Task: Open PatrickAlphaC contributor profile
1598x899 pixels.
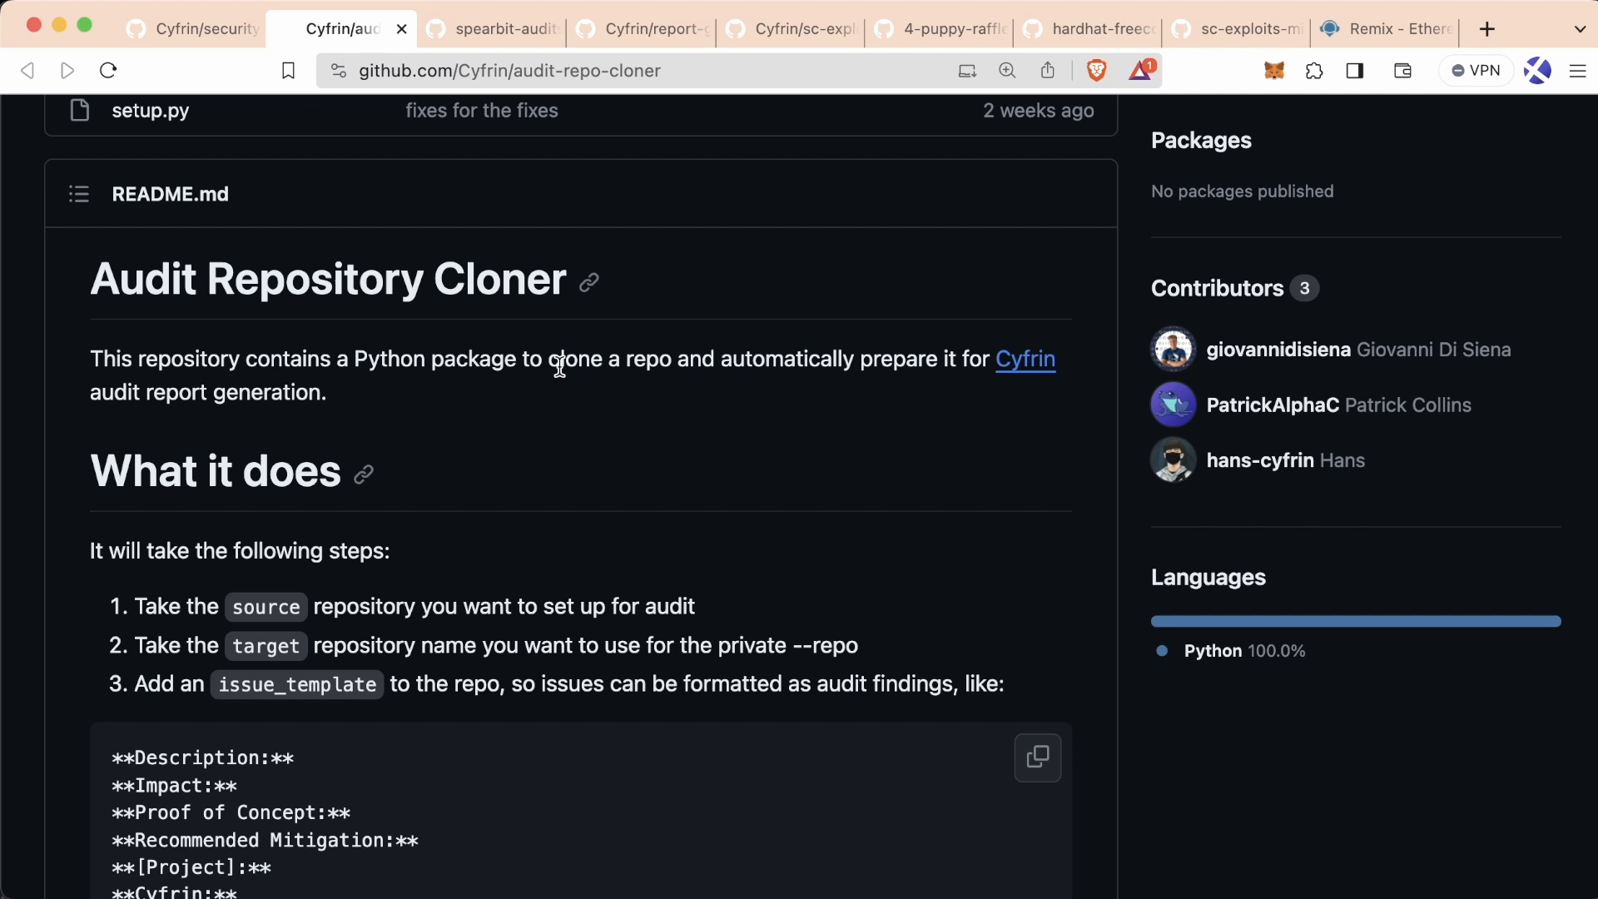Action: (x=1272, y=405)
